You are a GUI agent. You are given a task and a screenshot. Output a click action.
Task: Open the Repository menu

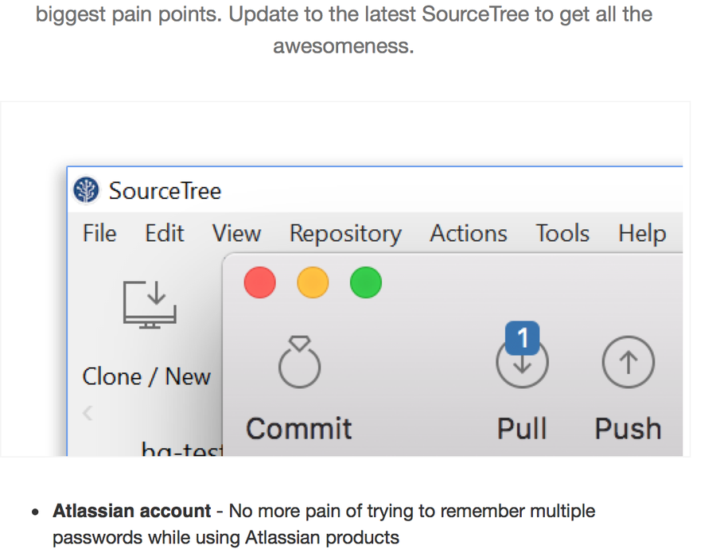point(345,234)
